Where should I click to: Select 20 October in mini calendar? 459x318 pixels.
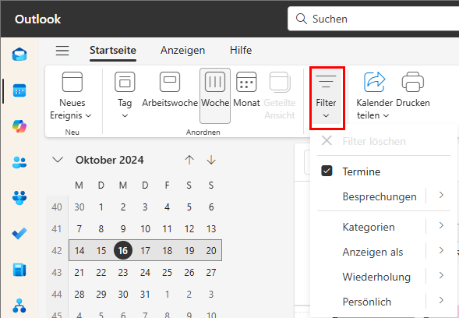coord(211,251)
